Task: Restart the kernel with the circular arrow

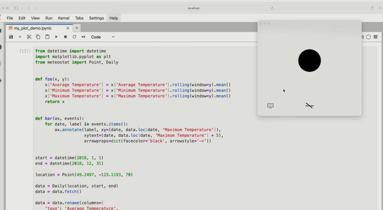Action: point(74,37)
